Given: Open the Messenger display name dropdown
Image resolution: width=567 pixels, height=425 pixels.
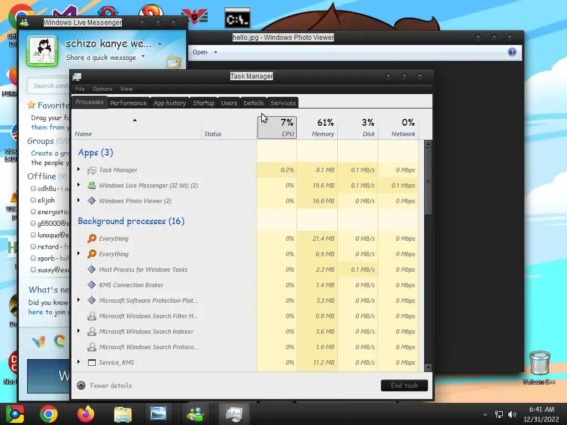Looking at the screenshot, I should 160,44.
